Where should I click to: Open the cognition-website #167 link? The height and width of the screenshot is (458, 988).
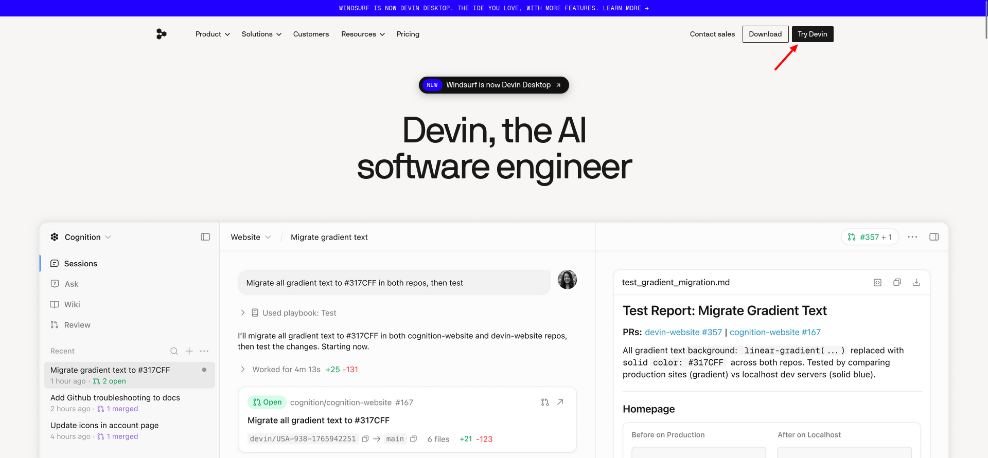(775, 332)
